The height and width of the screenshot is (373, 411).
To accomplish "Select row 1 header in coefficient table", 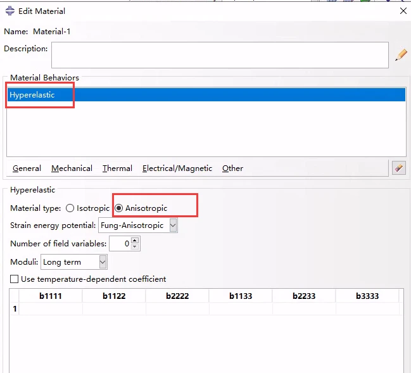I will click(15, 309).
